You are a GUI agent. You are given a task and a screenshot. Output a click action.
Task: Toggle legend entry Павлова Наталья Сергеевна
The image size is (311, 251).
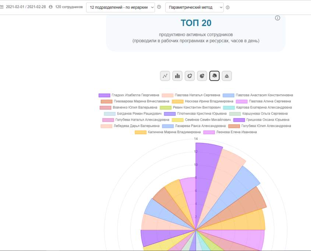(191, 95)
